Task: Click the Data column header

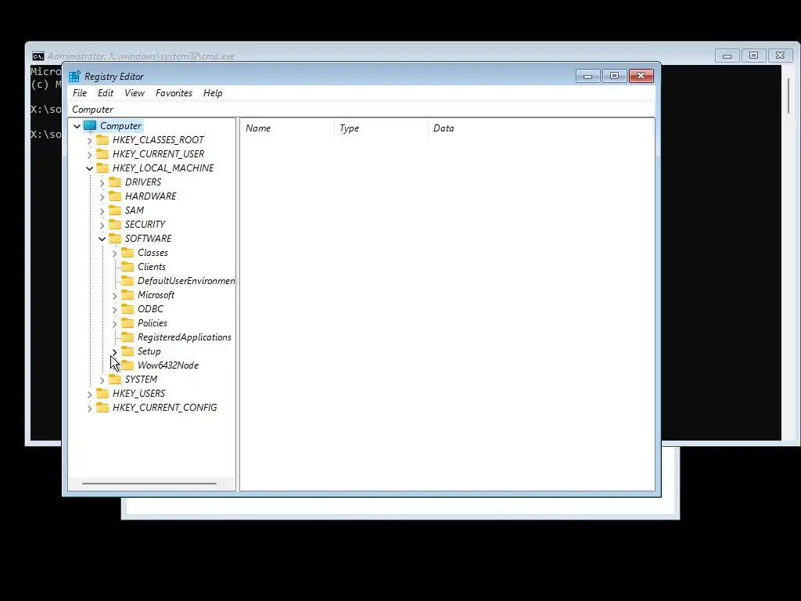Action: click(x=541, y=128)
